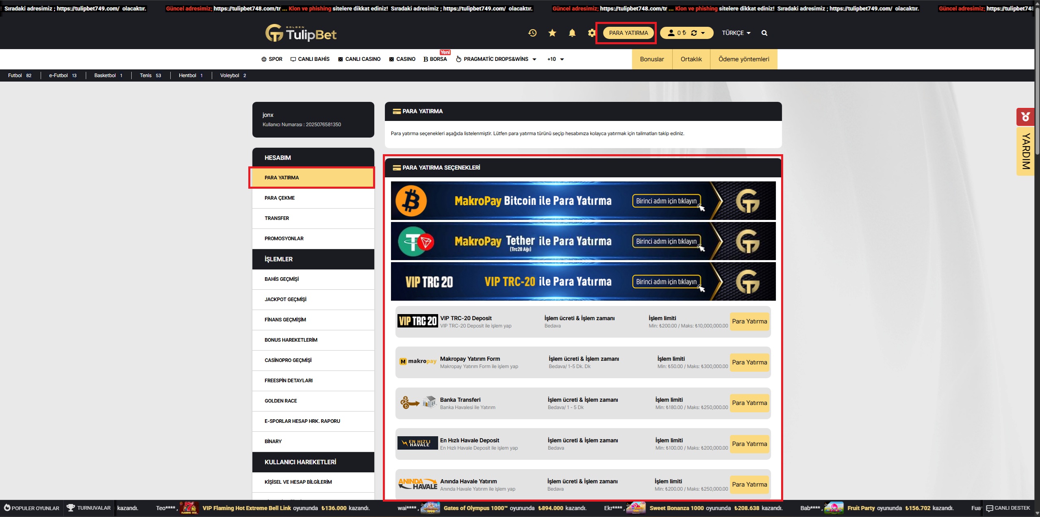Screen dimensions: 1040x517
Task: Open the TÜRKÇE language dropdown
Action: point(736,33)
